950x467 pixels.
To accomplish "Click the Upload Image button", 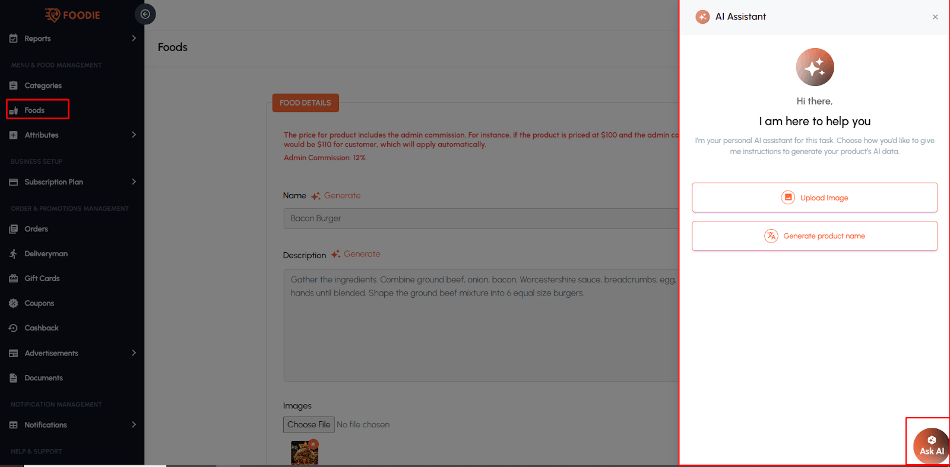I will 814,198.
